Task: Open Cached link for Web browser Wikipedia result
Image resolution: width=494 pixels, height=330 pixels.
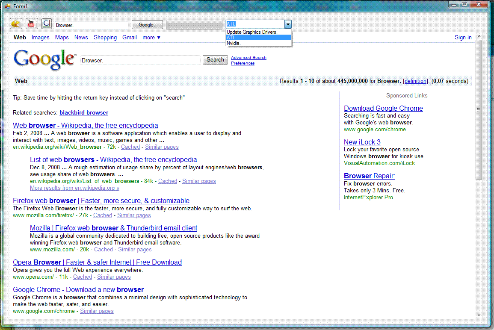Action: tap(130, 147)
